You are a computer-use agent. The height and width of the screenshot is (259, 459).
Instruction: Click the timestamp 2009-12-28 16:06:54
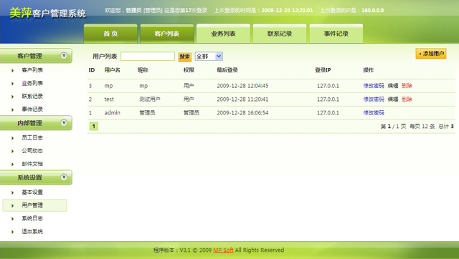click(242, 113)
